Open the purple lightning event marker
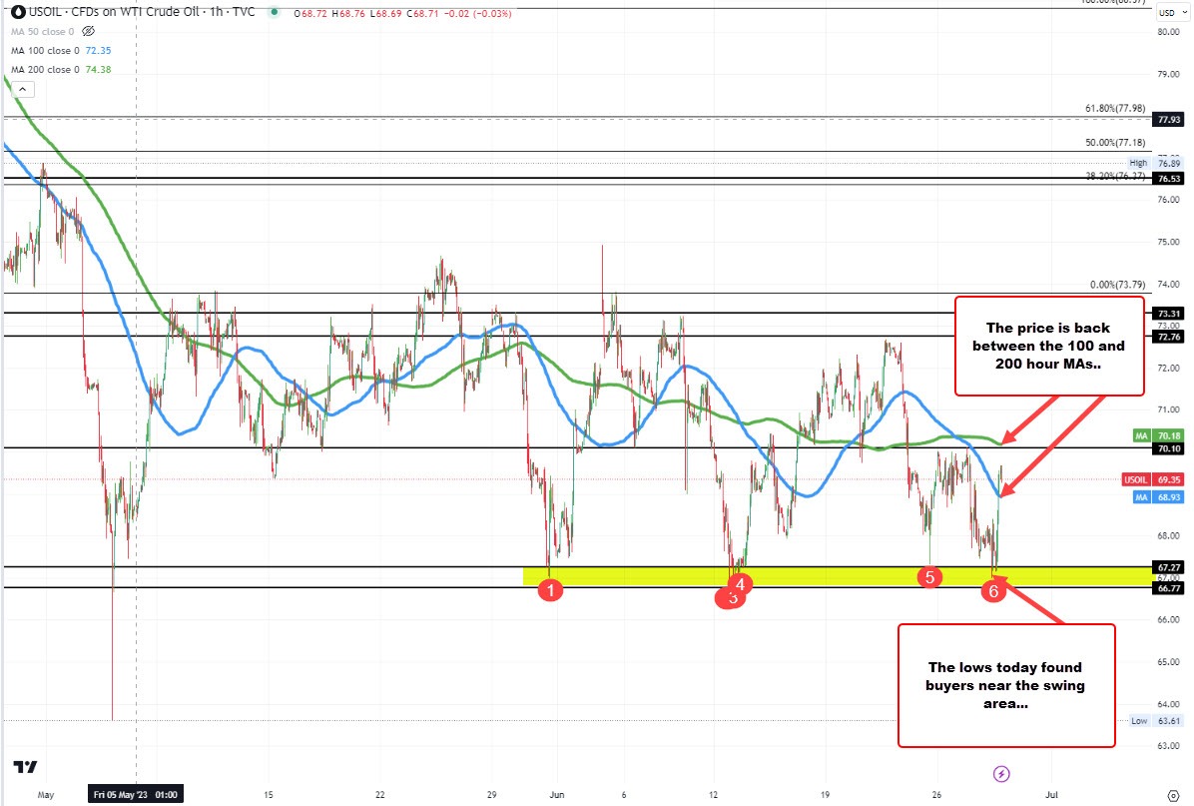The height and width of the screenshot is (806, 1194). 1001,774
